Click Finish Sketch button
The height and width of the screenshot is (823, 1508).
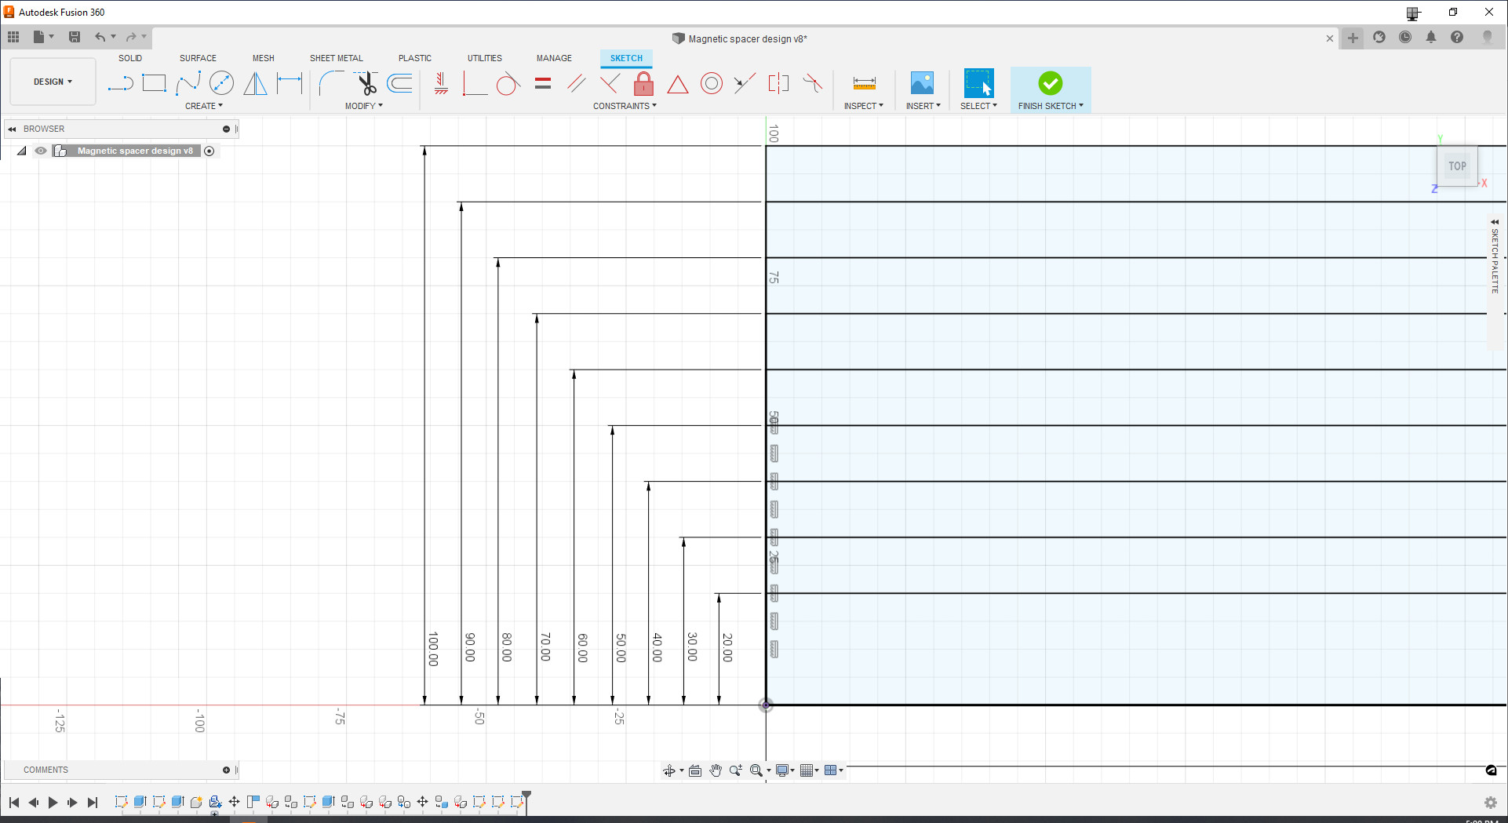coord(1050,89)
